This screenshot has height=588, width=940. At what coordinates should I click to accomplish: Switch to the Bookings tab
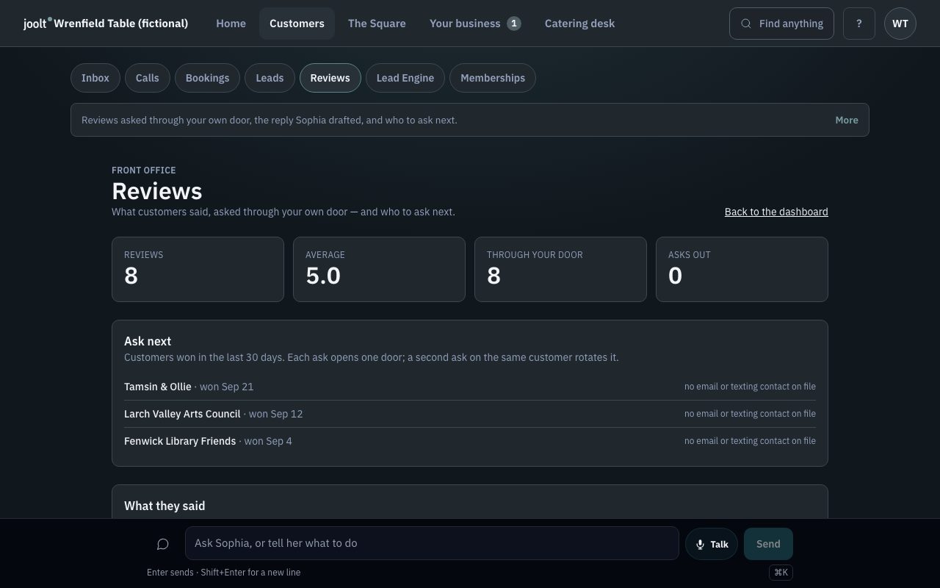pos(207,78)
